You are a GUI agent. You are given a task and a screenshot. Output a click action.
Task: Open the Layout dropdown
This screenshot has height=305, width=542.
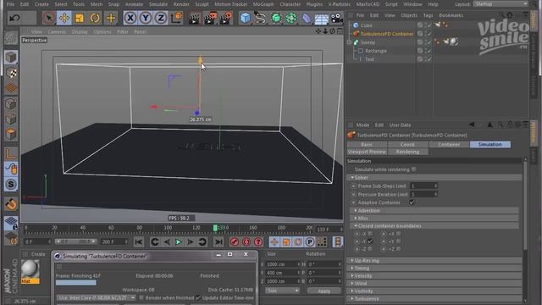501,4
